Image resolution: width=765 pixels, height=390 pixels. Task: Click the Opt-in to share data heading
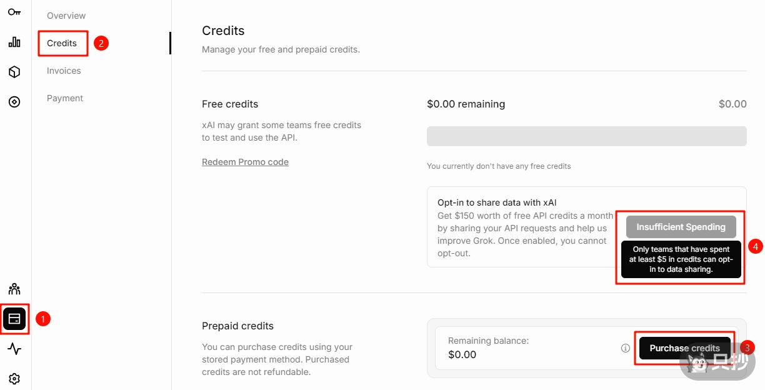point(497,202)
